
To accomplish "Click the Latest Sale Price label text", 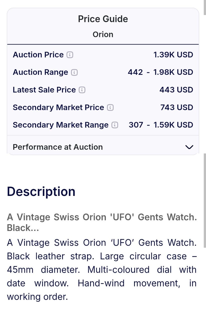I will tap(44, 90).
